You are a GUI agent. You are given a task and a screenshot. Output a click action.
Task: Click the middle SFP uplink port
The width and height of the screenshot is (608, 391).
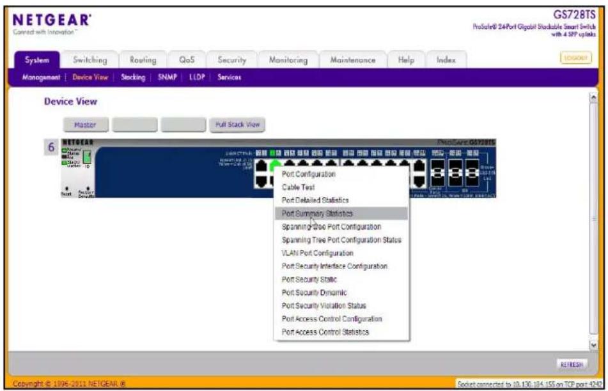(455, 173)
